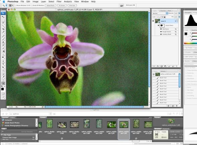
Task: Open the Zoom tool preset picker arrow
Action: pyautogui.click(x=6, y=5)
